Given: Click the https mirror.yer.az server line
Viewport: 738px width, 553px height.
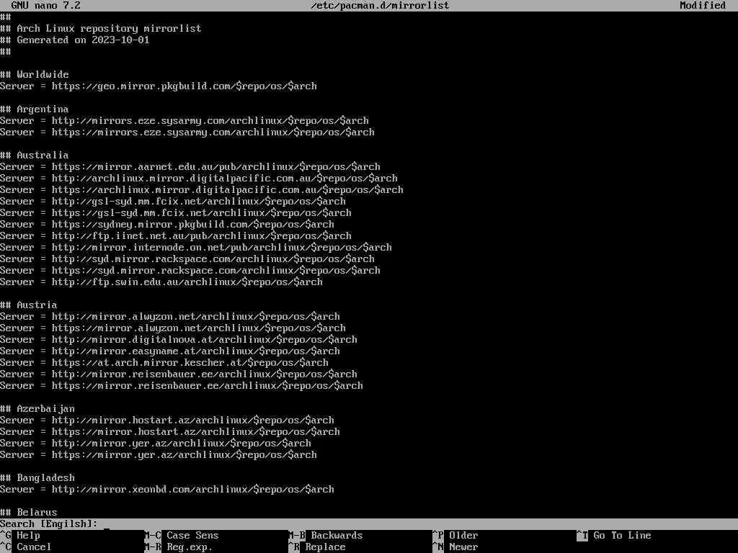Looking at the screenshot, I should point(159,455).
